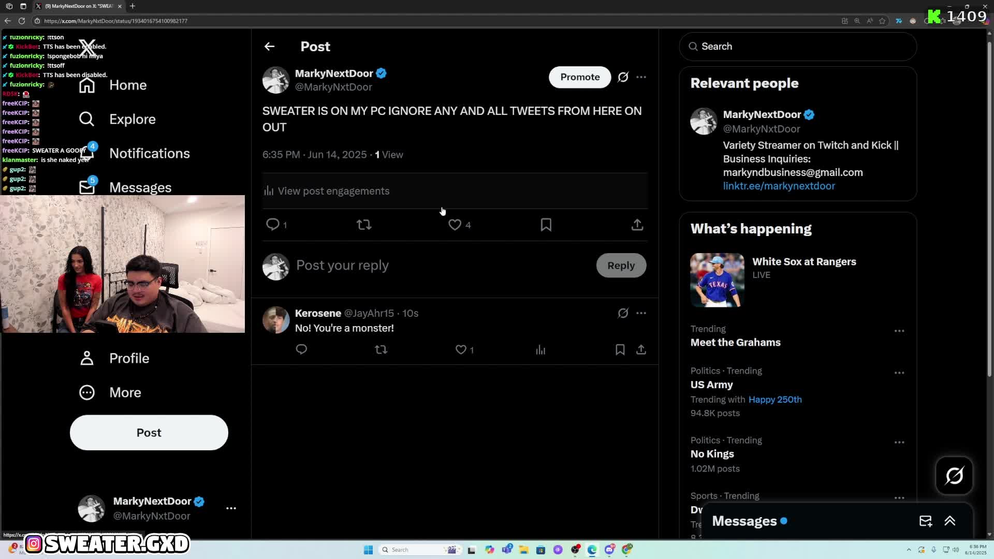Click the Promote button
994x559 pixels.
580,77
